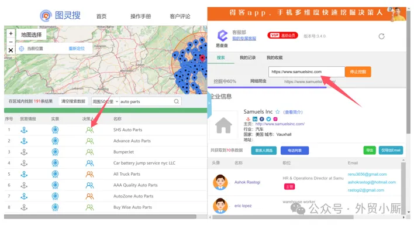
Task: Zoom out on the map
Action: pyautogui.click(x=11, y=42)
